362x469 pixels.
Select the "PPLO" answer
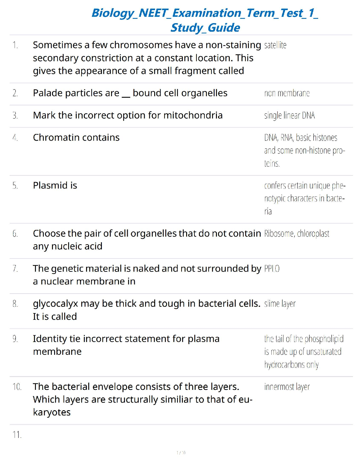[x=272, y=269]
